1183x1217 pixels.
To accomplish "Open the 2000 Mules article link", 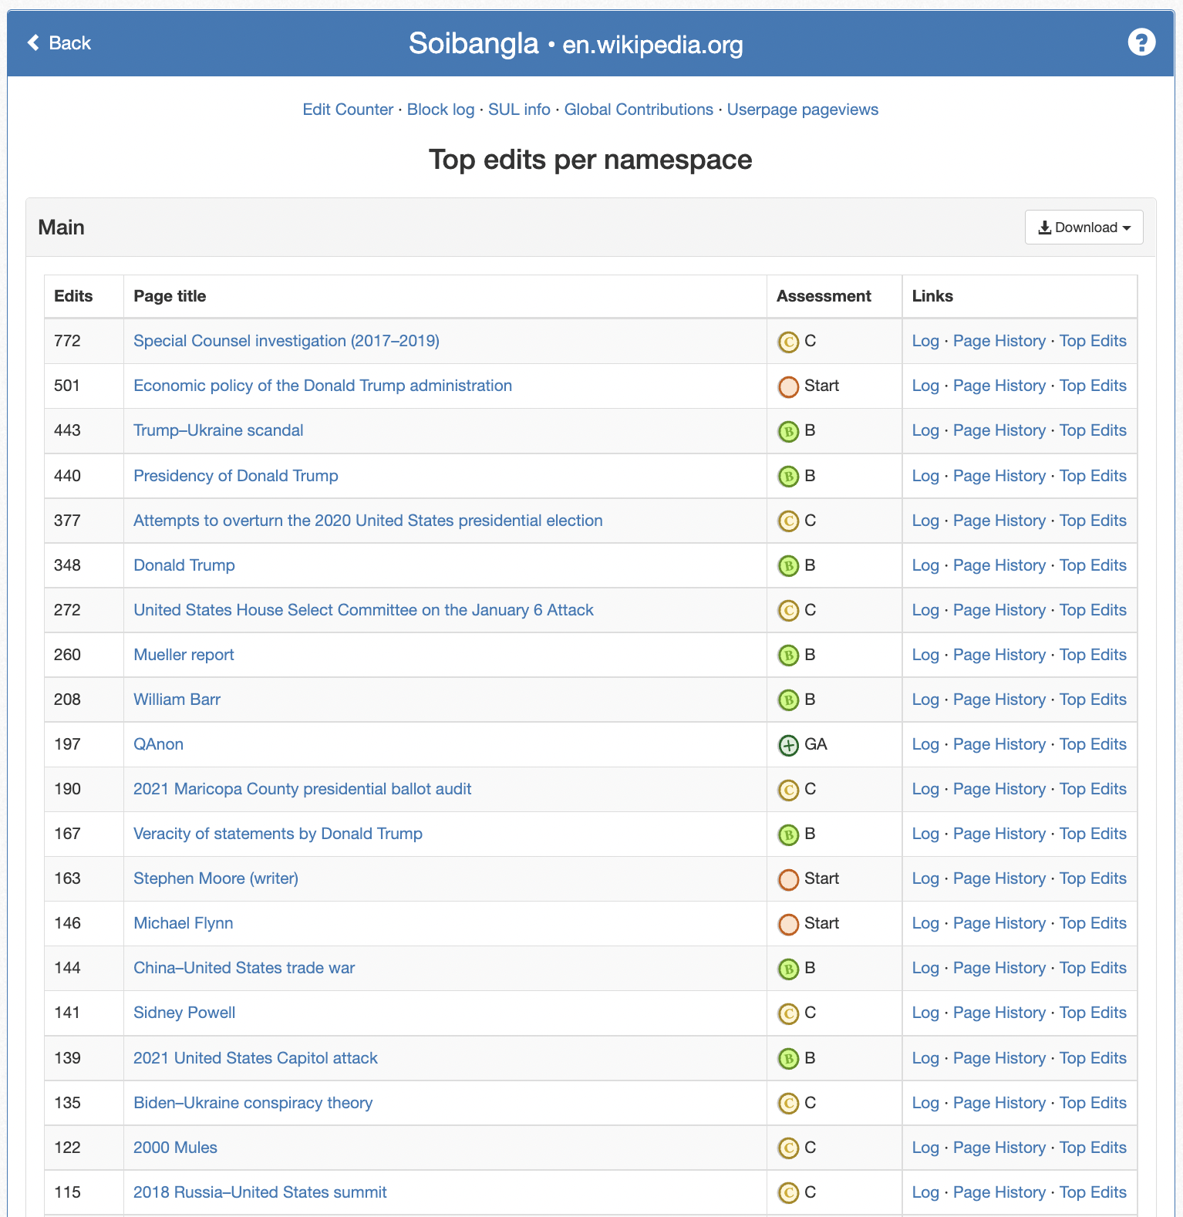I will point(175,1148).
